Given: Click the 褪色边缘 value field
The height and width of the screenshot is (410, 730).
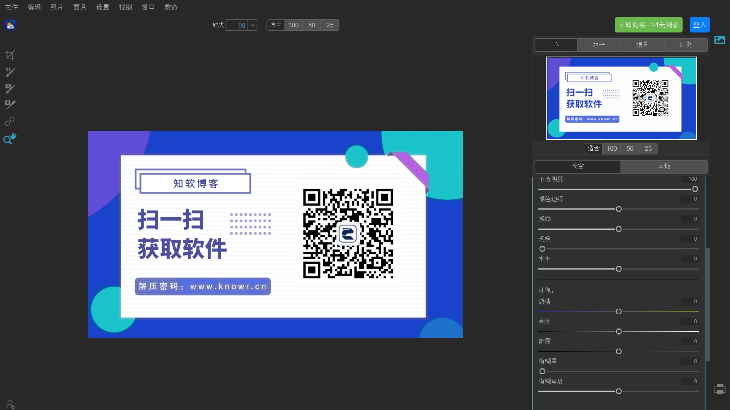Looking at the screenshot, I should coord(690,199).
